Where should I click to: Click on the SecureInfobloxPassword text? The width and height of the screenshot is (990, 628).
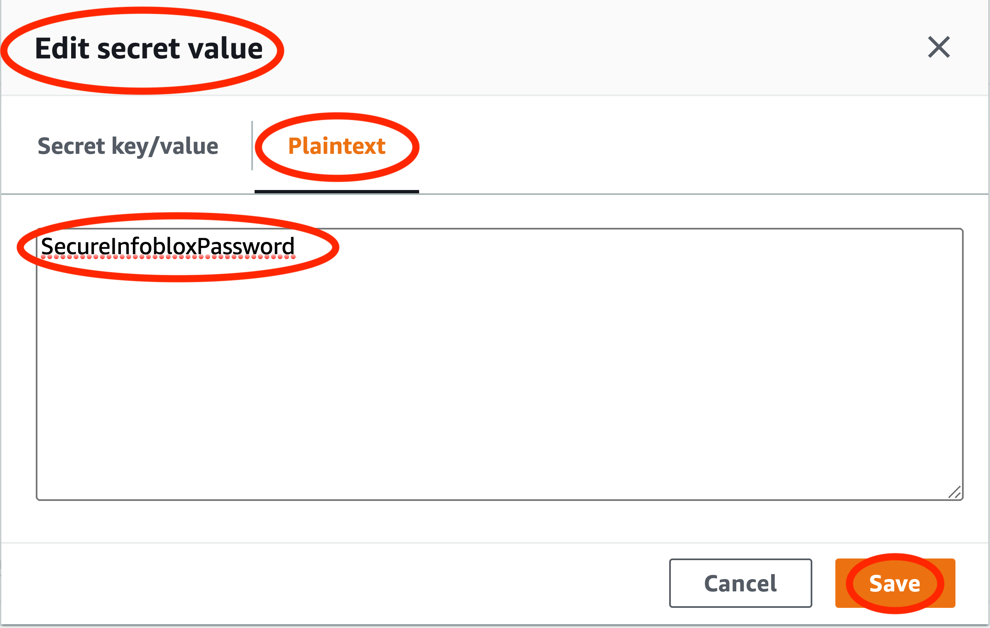[x=168, y=246]
